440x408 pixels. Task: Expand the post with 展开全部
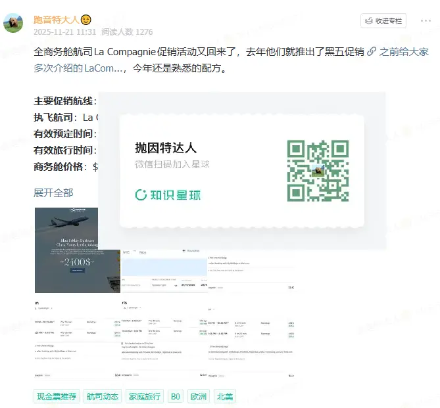coord(53,193)
